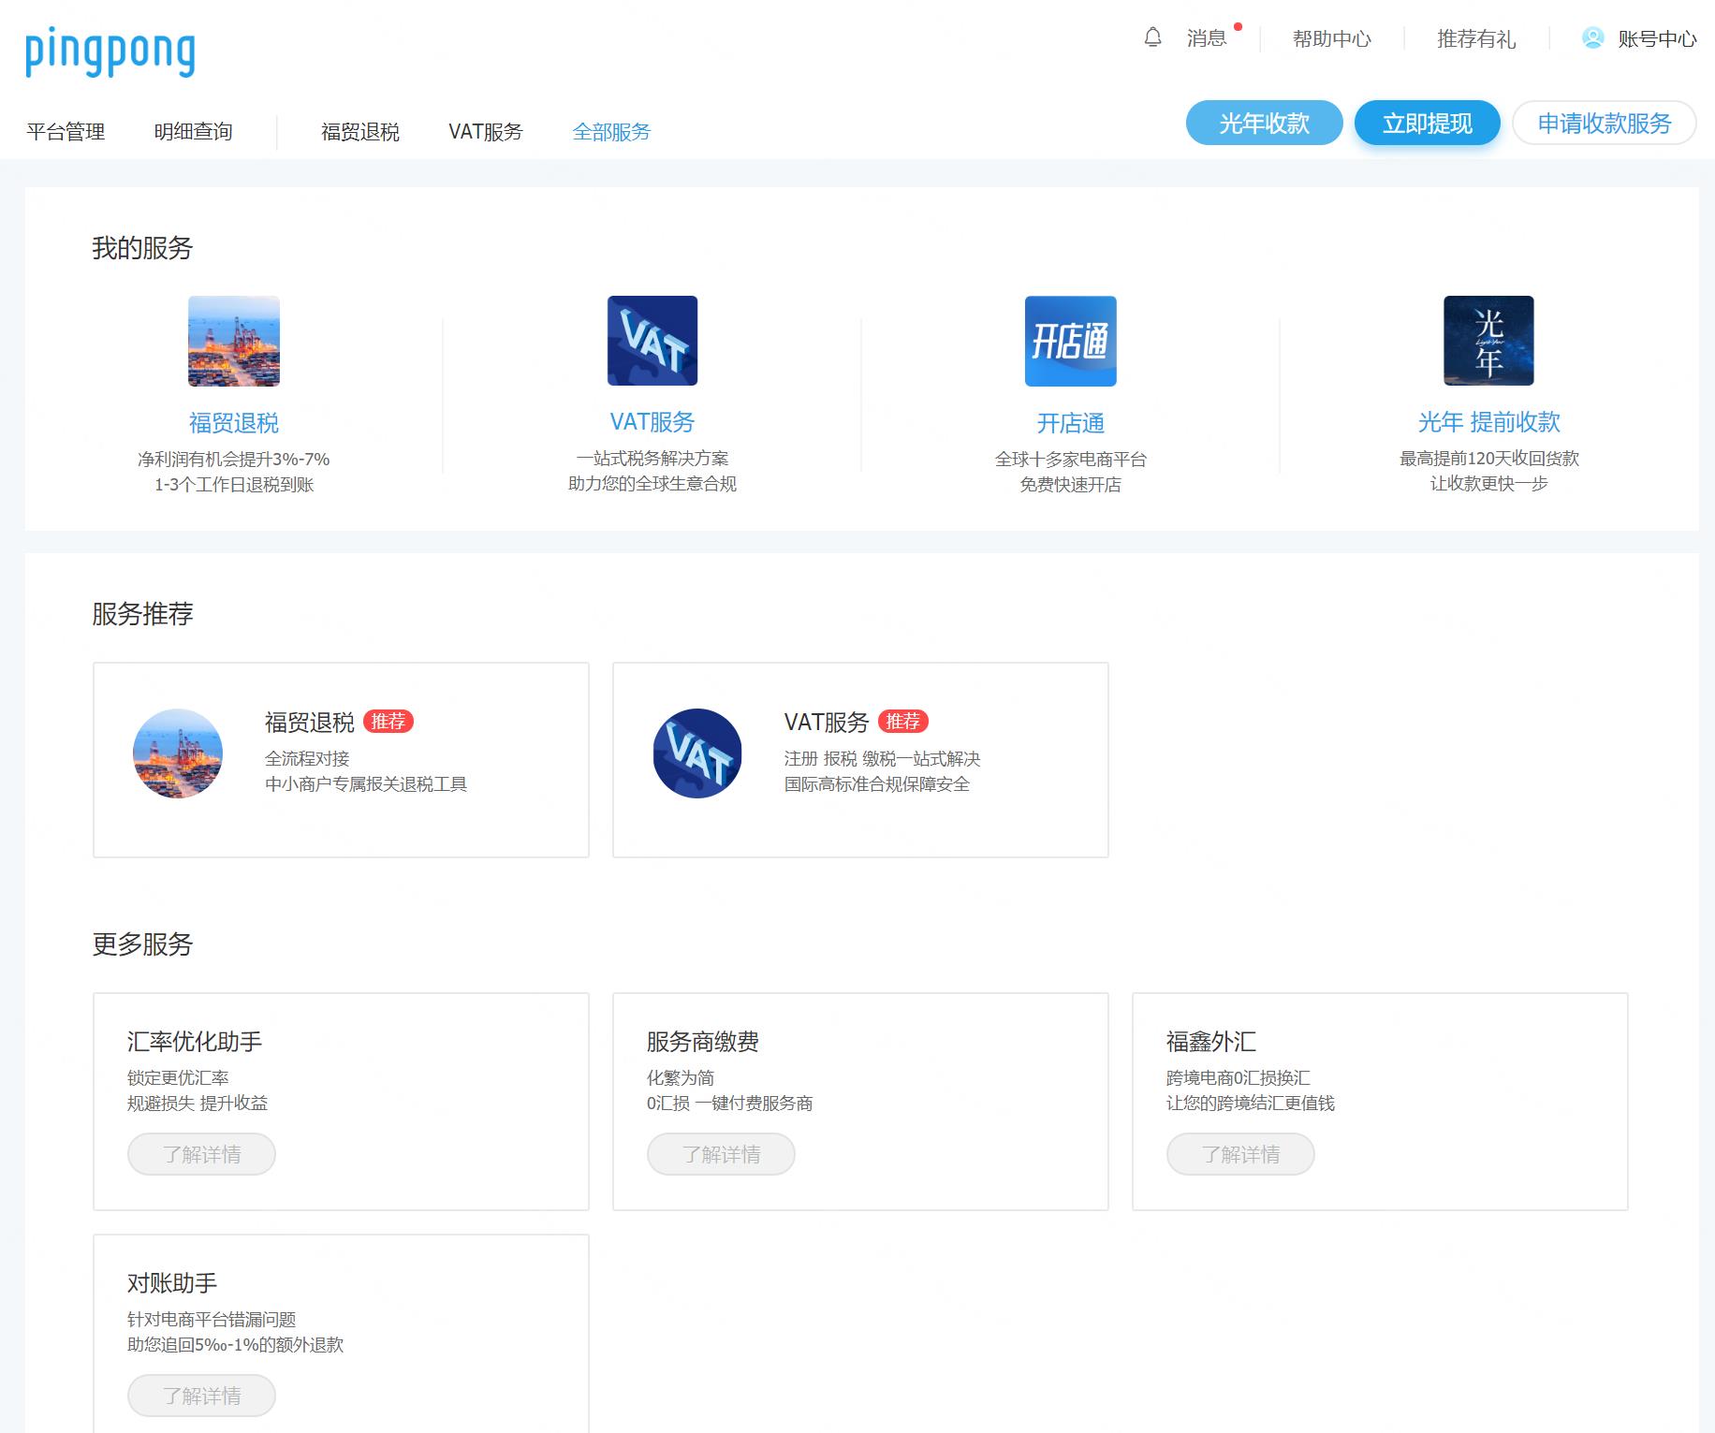
Task: Open 账号中心 account center
Action: (1657, 38)
